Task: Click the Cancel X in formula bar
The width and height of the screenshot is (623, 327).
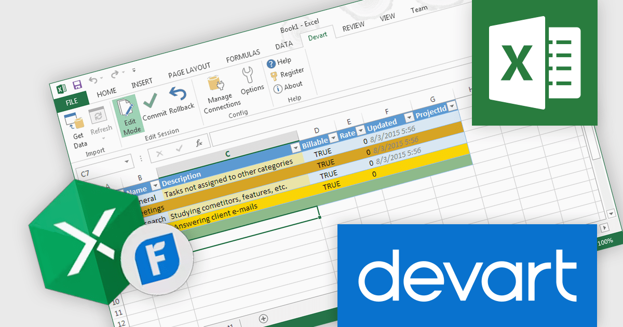Action: [159, 153]
